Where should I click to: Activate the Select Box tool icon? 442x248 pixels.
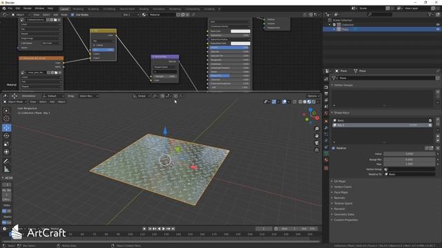coord(6,110)
